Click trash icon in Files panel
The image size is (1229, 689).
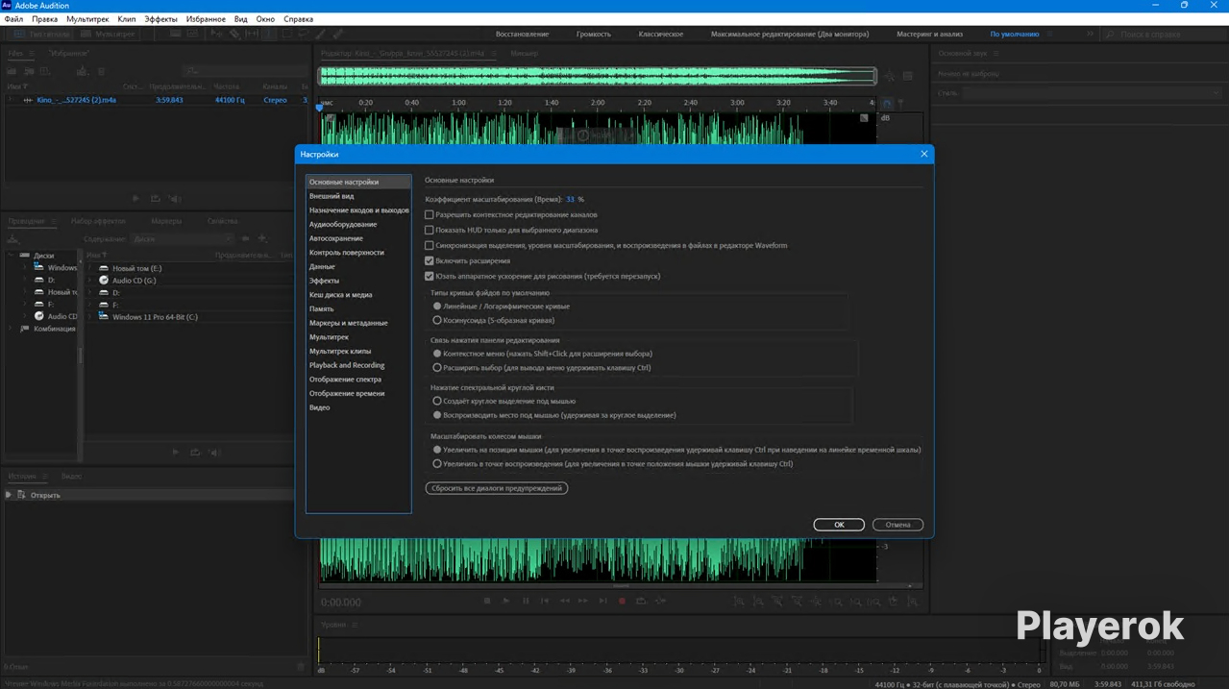tap(101, 70)
